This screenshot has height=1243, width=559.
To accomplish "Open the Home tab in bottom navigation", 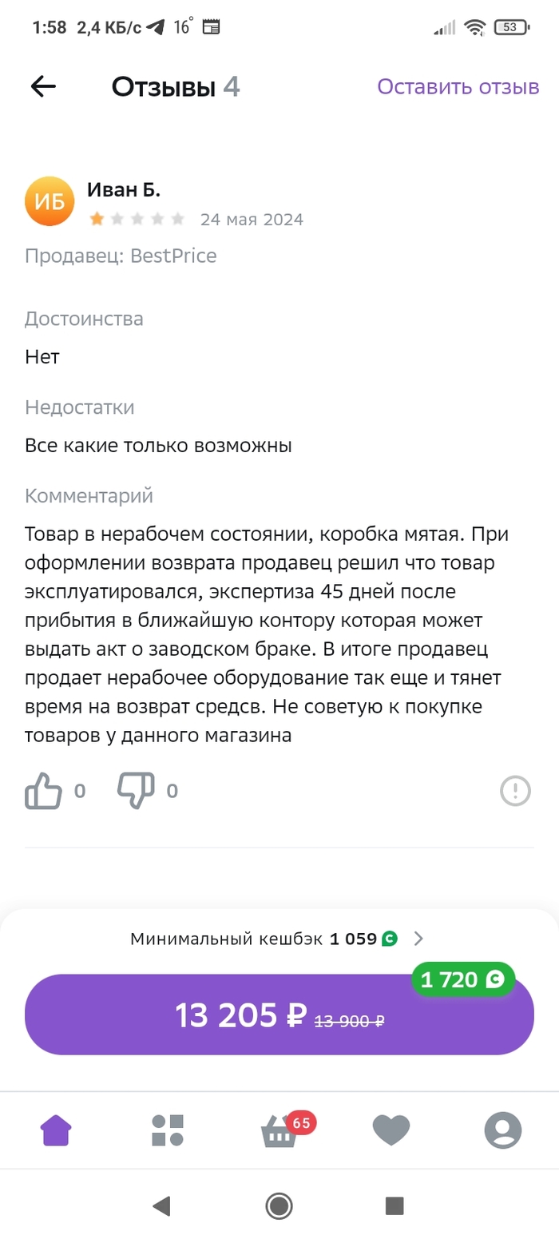I will 56,1130.
